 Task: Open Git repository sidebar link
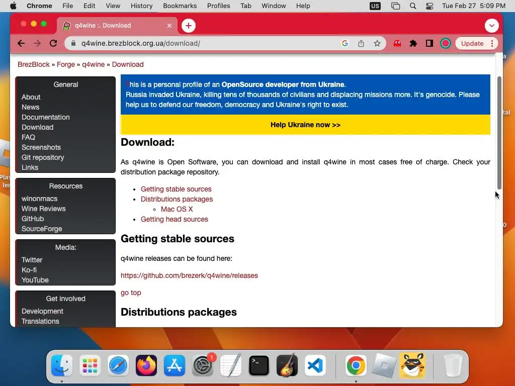click(x=43, y=157)
